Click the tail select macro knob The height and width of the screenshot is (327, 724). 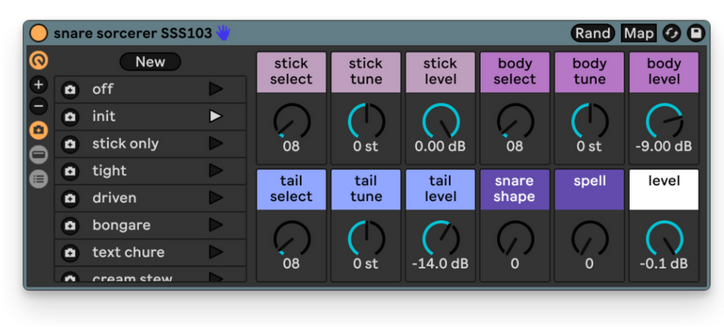[x=291, y=239]
